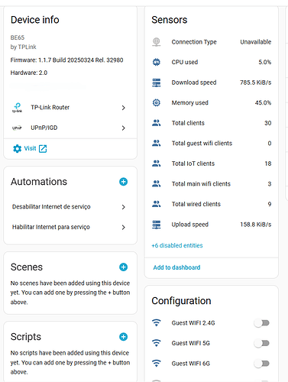The width and height of the screenshot is (288, 382).
Task: Click the Unavailable connection type value
Action: (x=256, y=42)
